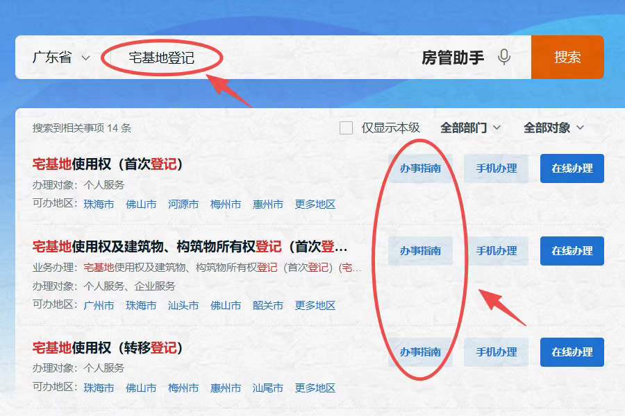The height and width of the screenshot is (416, 625).
Task: Open 办事指南 for 宅基地使用权（首次登记）
Action: tap(419, 168)
